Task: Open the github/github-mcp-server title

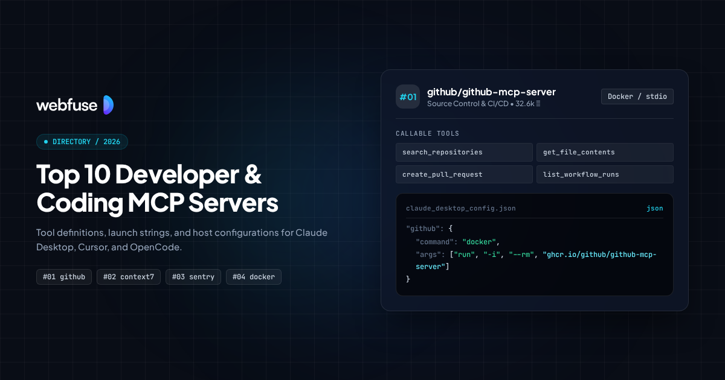Action: tap(491, 92)
